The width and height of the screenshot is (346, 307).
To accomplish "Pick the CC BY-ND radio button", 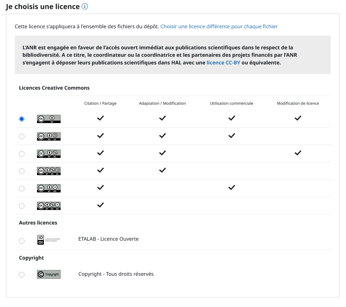I will [22, 189].
